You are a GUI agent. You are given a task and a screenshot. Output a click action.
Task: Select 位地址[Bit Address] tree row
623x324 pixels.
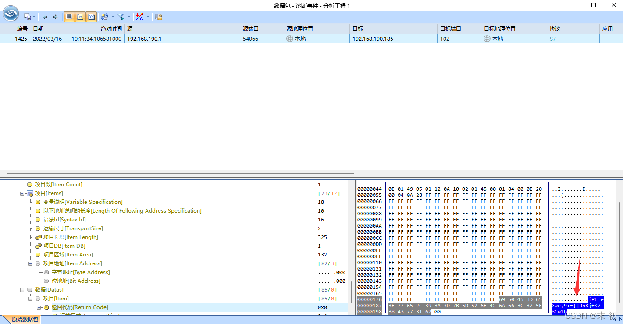click(76, 281)
